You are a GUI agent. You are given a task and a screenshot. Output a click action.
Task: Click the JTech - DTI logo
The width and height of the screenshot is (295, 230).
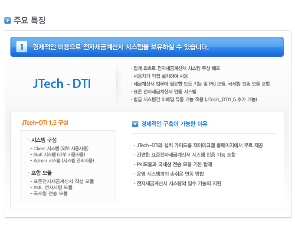point(62,84)
